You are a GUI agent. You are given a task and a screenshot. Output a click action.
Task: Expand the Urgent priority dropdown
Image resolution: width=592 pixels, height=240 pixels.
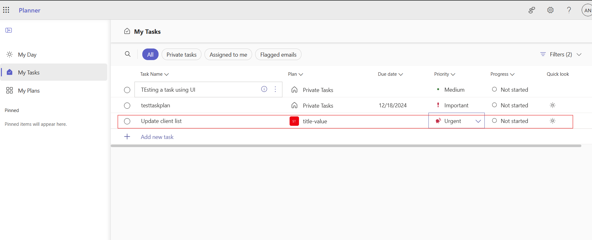[x=478, y=121]
